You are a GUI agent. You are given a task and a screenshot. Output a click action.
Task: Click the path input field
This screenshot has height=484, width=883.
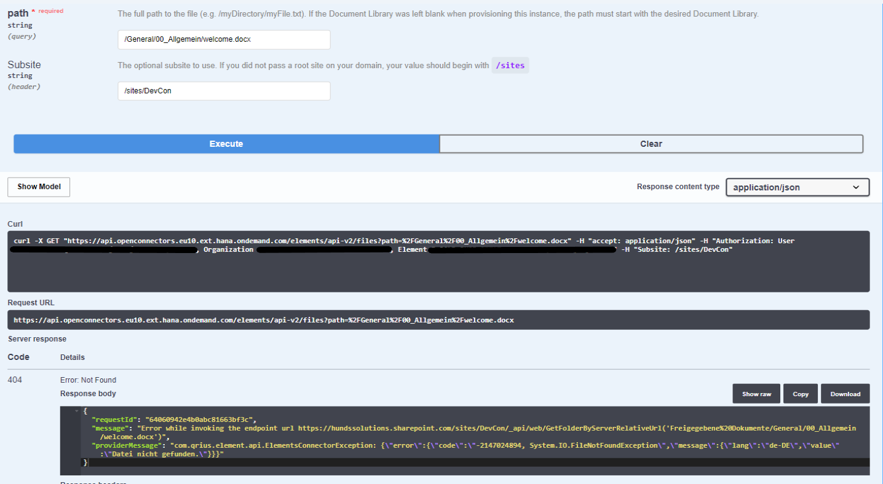tap(224, 40)
